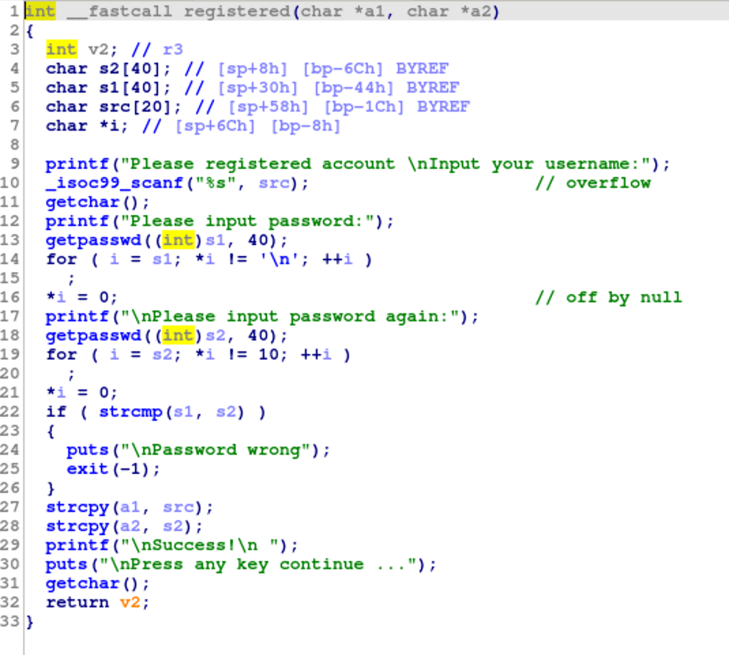729x655 pixels.
Task: Select the '\n' character literal on line 14
Action: click(x=279, y=259)
